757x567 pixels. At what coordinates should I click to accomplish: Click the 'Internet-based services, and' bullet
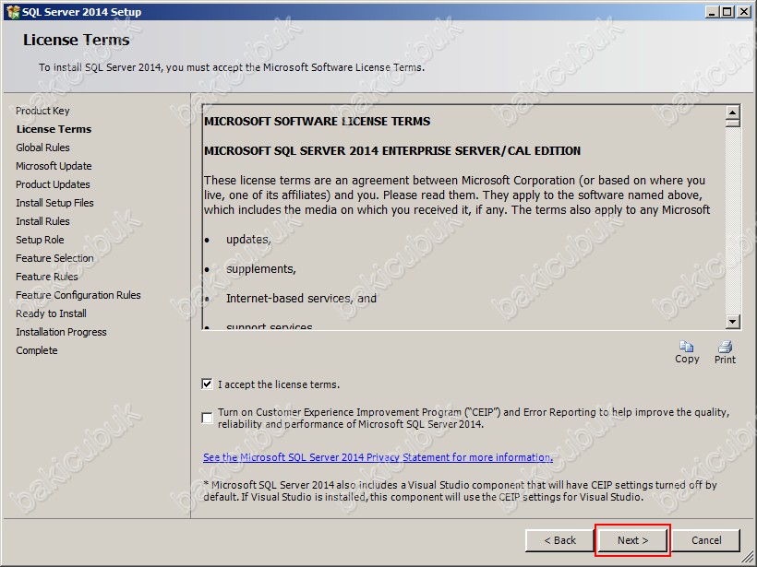301,298
